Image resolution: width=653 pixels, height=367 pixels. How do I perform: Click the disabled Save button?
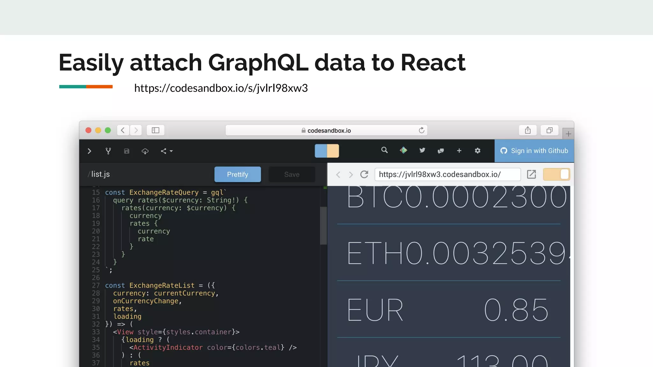292,174
